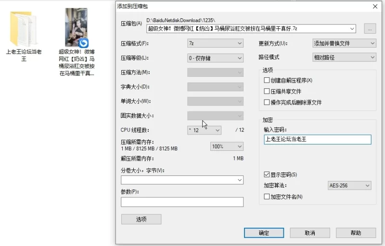This screenshot has height=246, width=385.
Task: Open the 加密算法 AES-256 dropdown
Action: (349, 185)
